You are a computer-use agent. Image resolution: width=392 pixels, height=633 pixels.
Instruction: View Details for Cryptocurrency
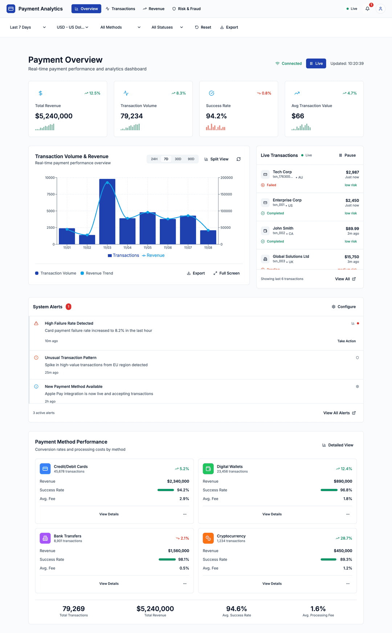[x=272, y=584]
